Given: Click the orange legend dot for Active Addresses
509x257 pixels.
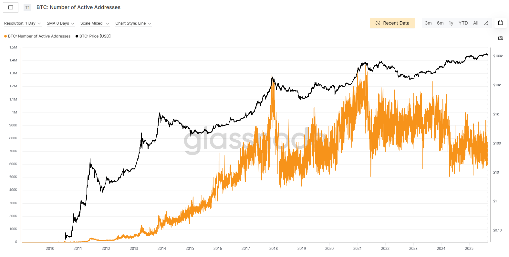Looking at the screenshot, I should coord(5,36).
